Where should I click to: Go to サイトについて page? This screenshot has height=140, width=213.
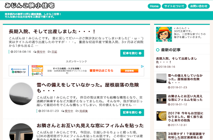174,6
